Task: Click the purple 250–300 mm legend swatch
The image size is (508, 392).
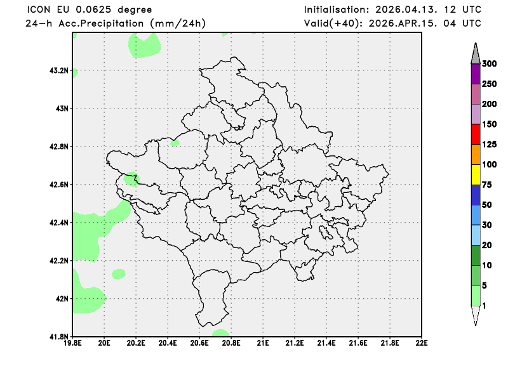Action: coord(475,74)
